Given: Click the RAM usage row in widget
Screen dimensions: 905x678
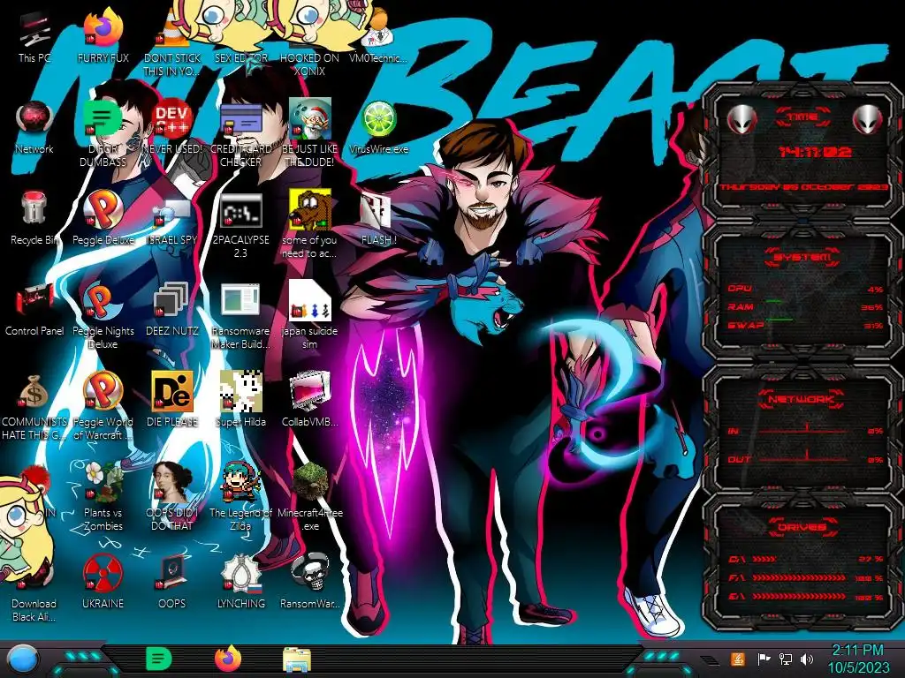Looking at the screenshot, I should pos(806,306).
